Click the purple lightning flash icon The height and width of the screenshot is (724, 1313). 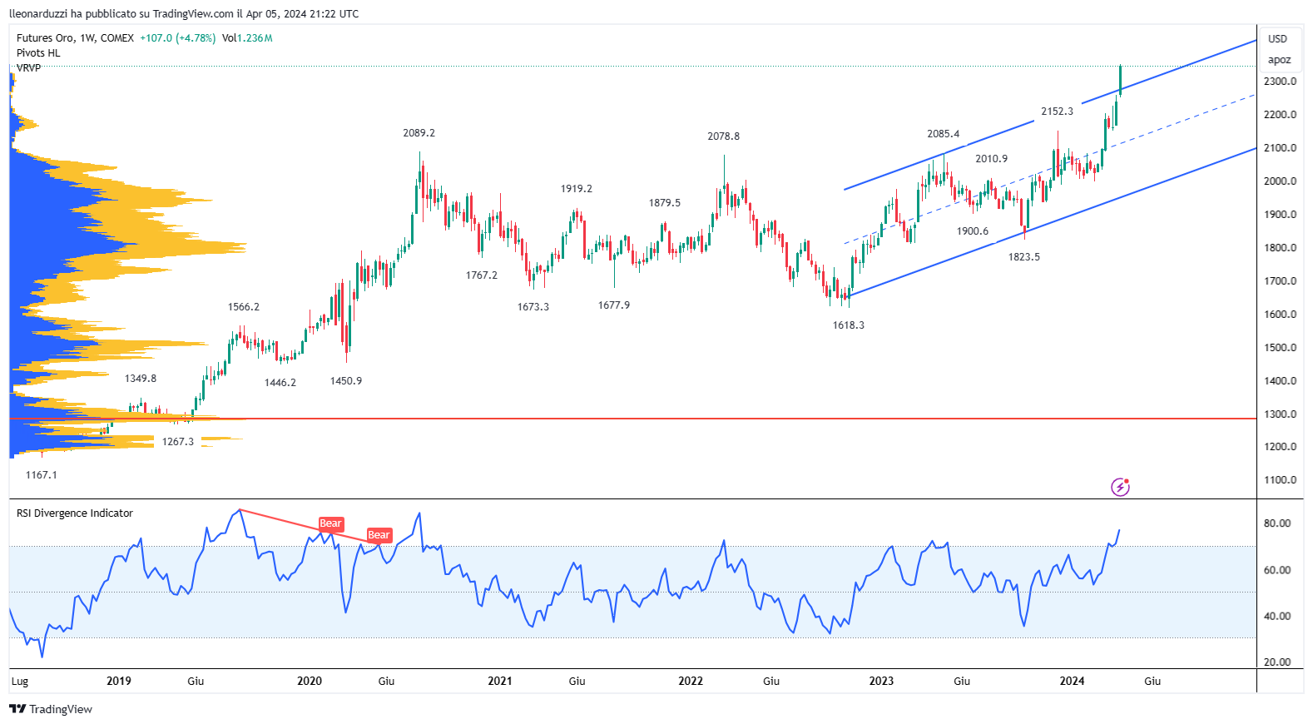(1121, 487)
